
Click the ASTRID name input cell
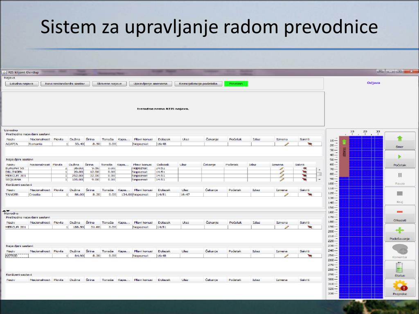(16, 256)
